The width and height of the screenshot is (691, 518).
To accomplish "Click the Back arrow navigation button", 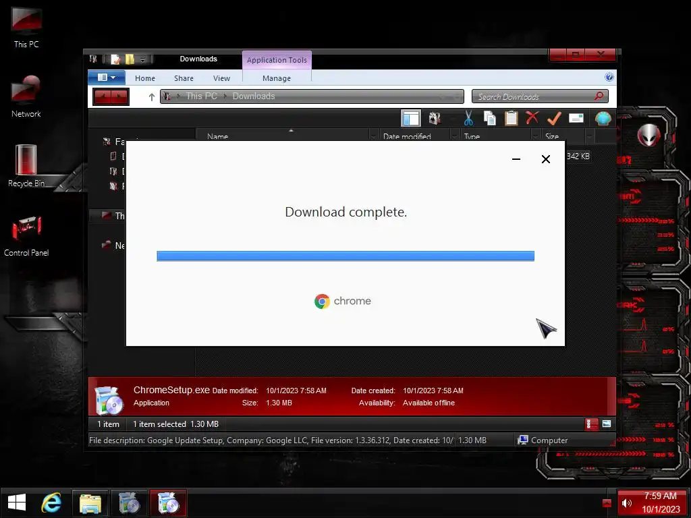I will coord(103,96).
